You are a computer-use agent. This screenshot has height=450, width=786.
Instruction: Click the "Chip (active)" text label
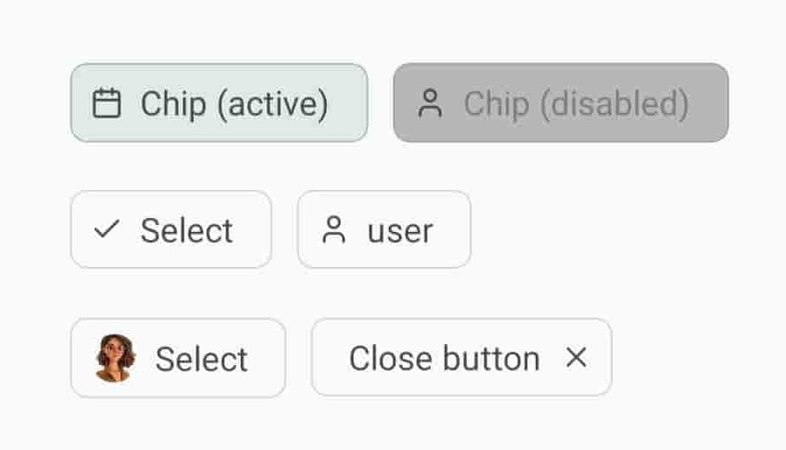[x=234, y=104]
